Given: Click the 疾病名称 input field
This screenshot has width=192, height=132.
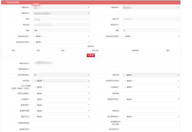Looking at the screenshot, I should point(151,111).
